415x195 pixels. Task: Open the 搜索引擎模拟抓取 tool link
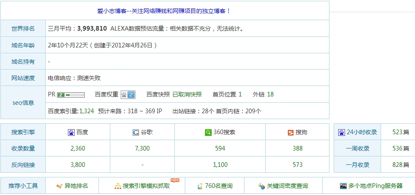(x=146, y=186)
